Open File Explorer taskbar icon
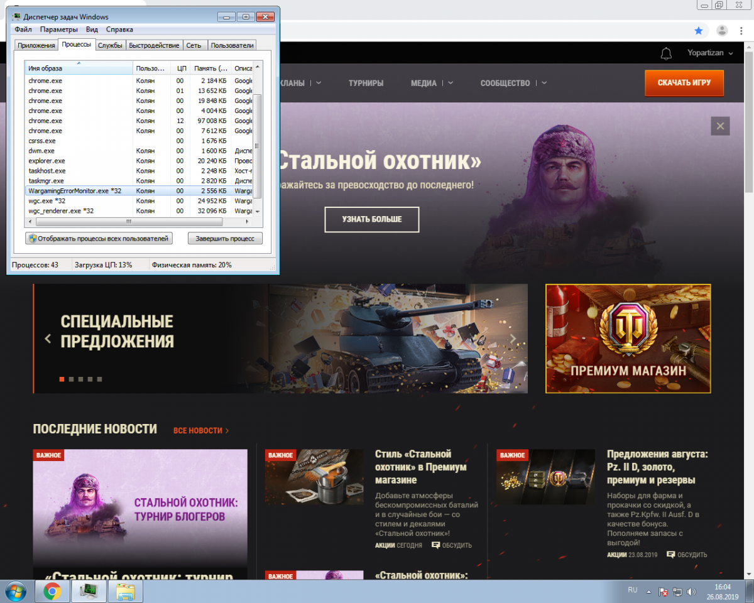The width and height of the screenshot is (754, 603). point(125,591)
